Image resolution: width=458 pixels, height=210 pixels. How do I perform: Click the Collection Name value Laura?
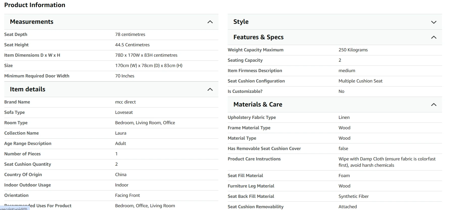[x=121, y=133]
